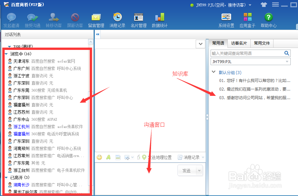Image resolution: width=298 pixels, height=196 pixels.
Task: Open 消息记录 in chat input toolbar
Action: 189,157
